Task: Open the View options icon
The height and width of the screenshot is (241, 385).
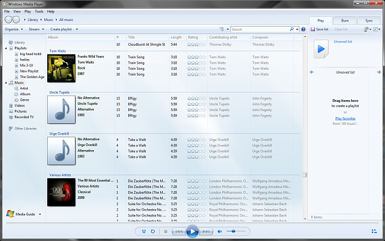Action: coord(221,29)
